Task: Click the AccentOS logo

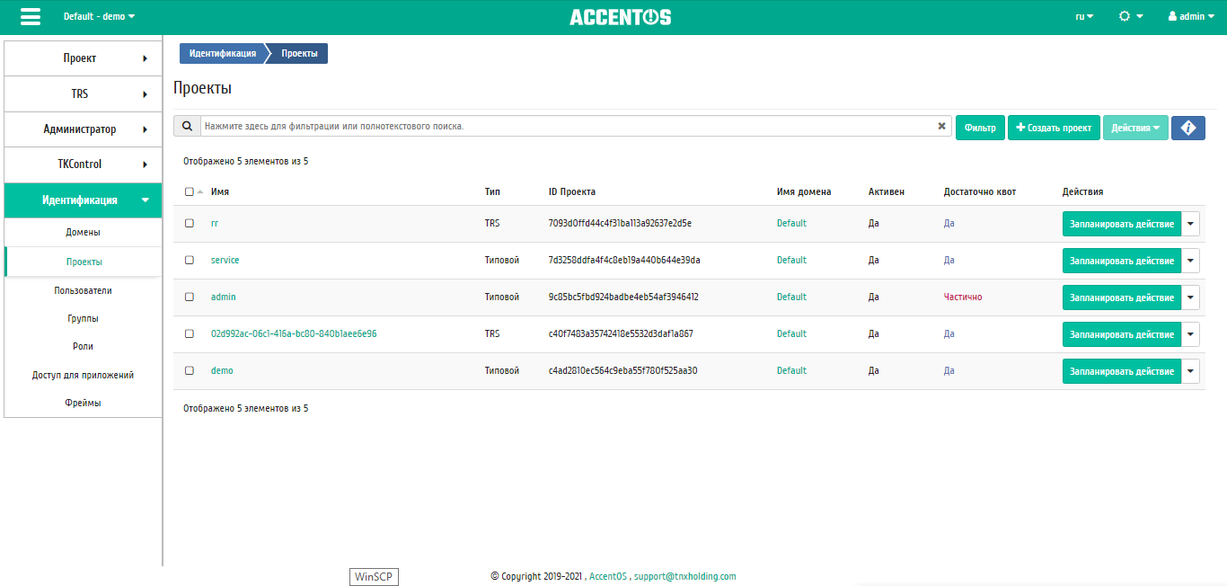Action: [620, 17]
